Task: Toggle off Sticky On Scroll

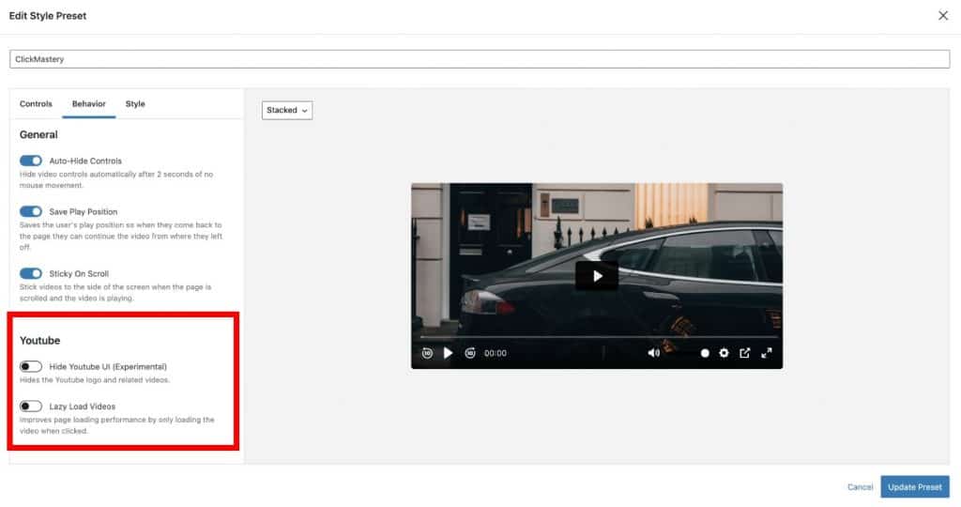Action: 31,273
